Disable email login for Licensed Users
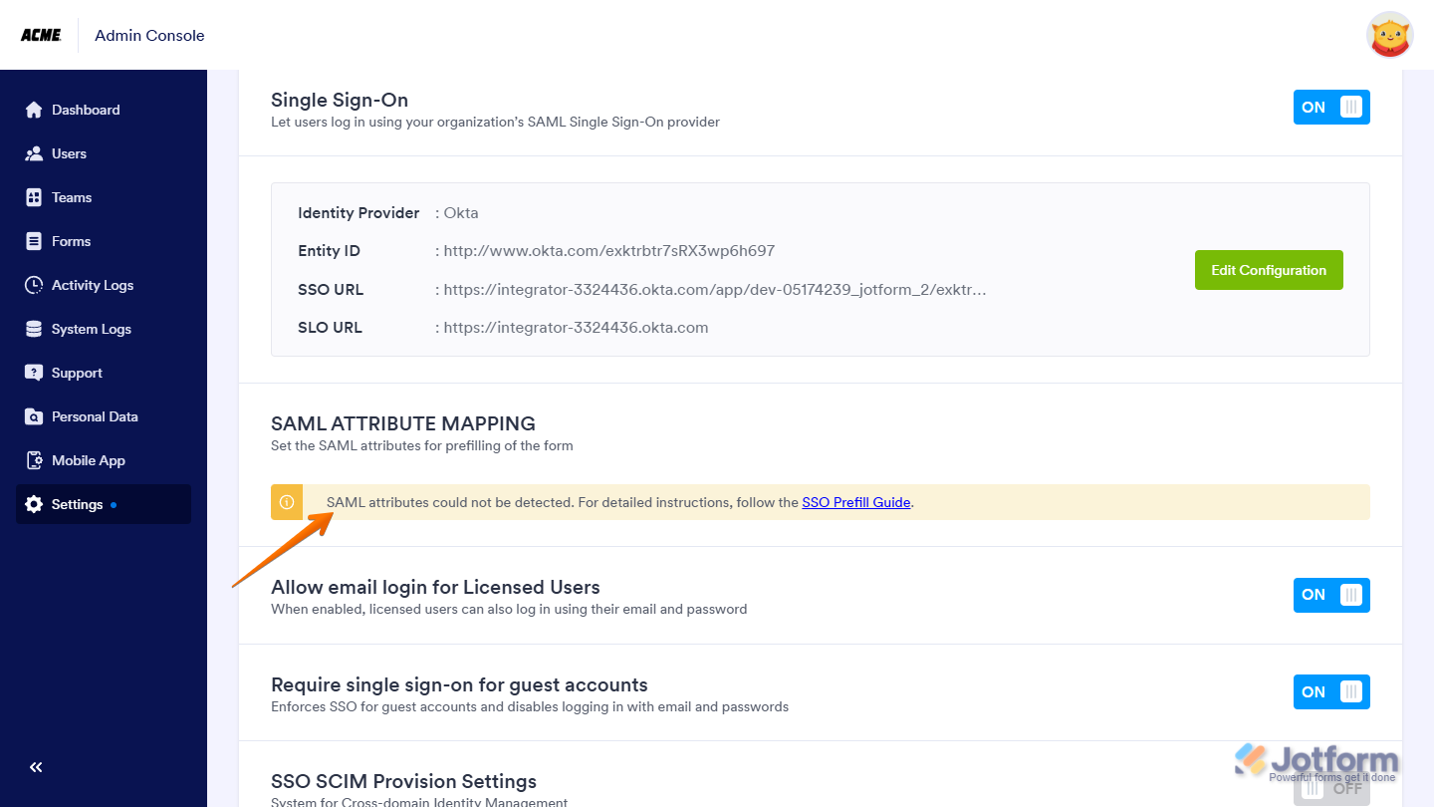This screenshot has width=1434, height=807. [1331, 595]
